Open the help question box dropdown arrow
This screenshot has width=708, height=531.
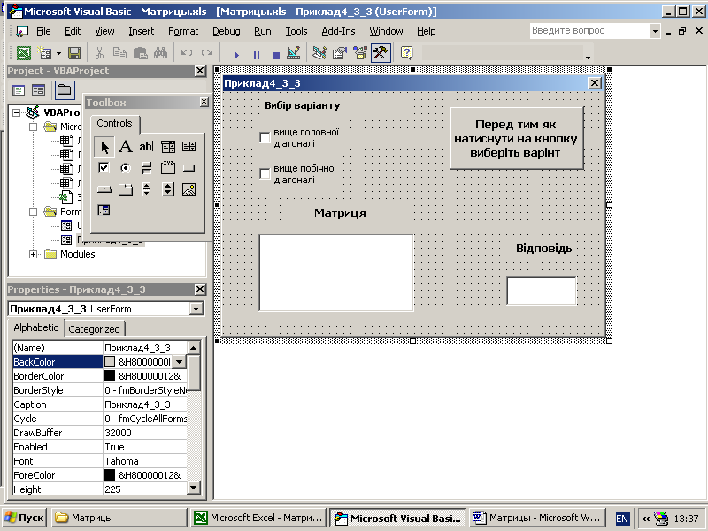655,31
